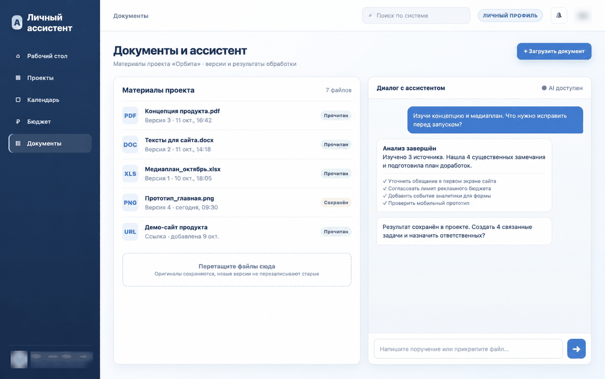Open ЛИЧНЫЙ ПРОФИЛЬ button
Viewport: 605px width, 379px height.
pos(510,16)
